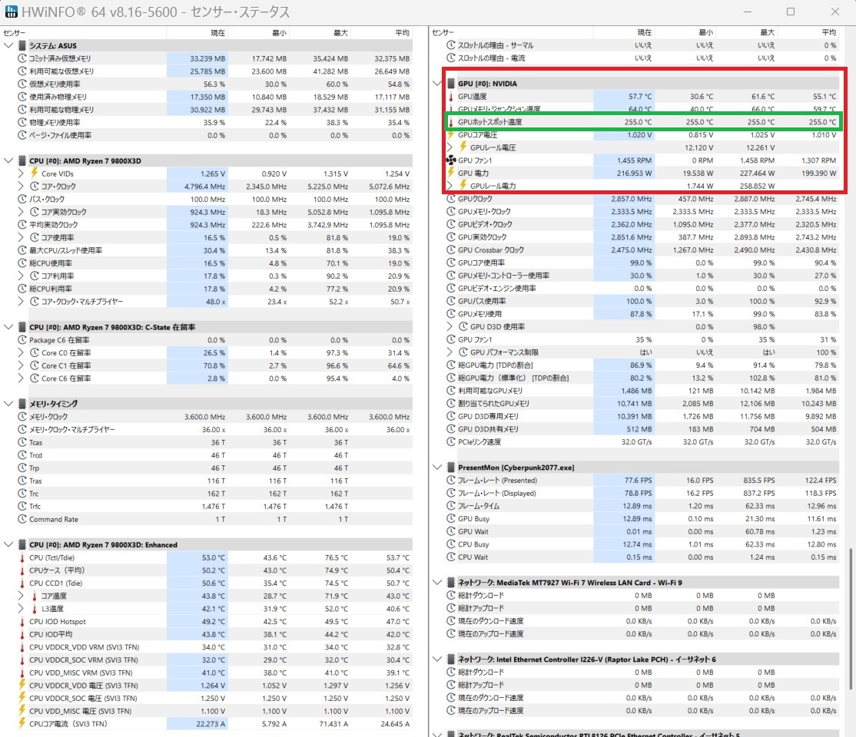
Task: Collapse the C-State 在留率 group
Action: pyautogui.click(x=8, y=327)
